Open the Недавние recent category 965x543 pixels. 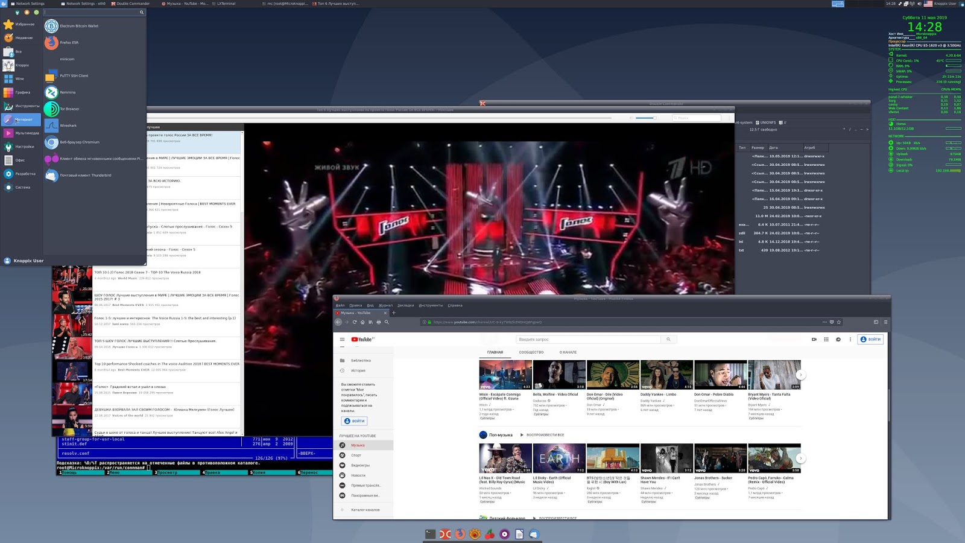point(21,38)
